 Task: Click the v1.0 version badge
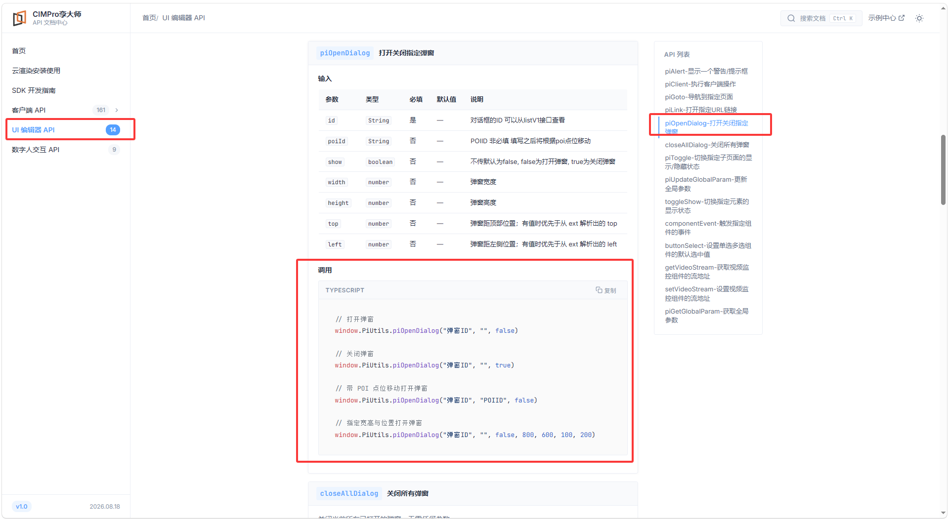tap(22, 507)
